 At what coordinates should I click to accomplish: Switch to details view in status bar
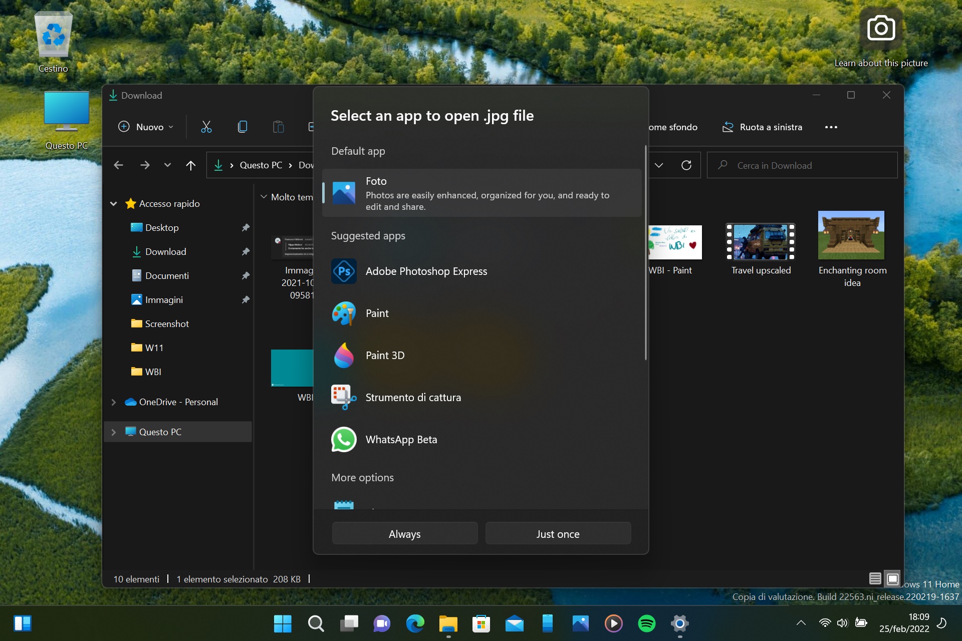875,579
